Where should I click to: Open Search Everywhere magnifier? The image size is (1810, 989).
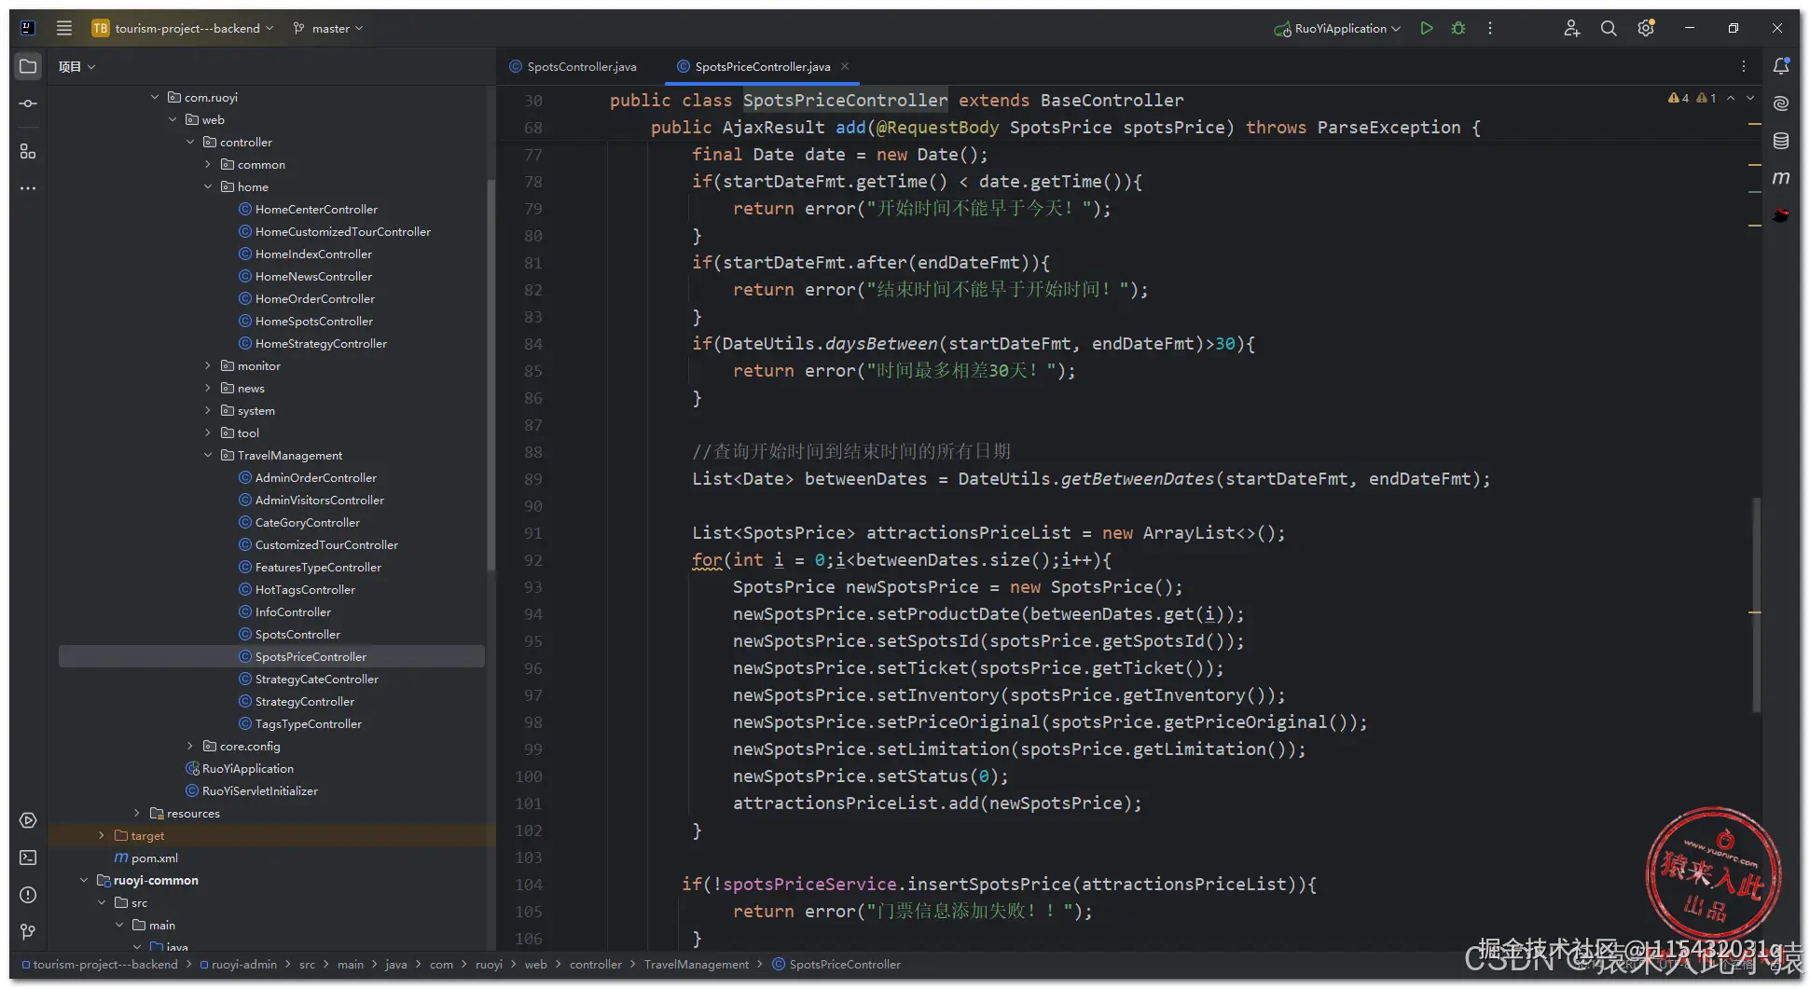1609,28
